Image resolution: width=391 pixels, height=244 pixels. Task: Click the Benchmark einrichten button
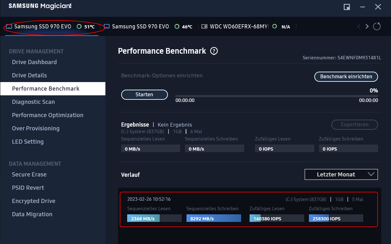click(x=346, y=76)
